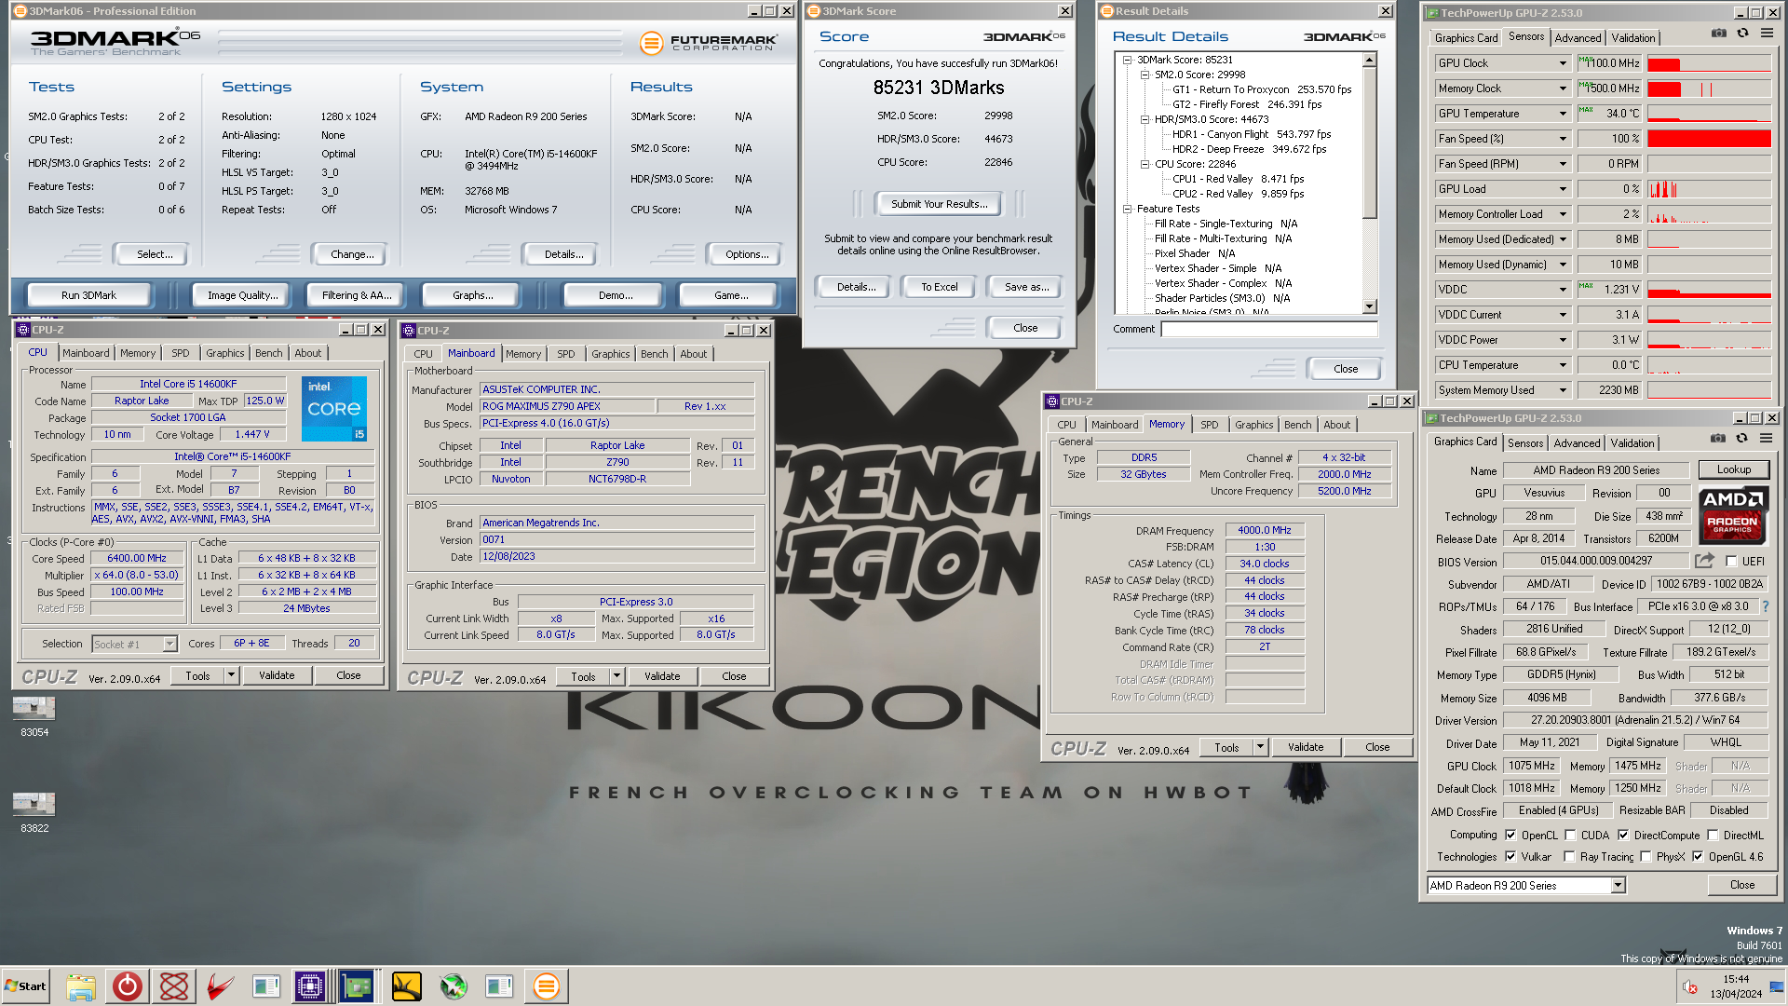Toggle the Ray Tracing checkbox
This screenshot has width=1788, height=1006.
pos(1569,857)
